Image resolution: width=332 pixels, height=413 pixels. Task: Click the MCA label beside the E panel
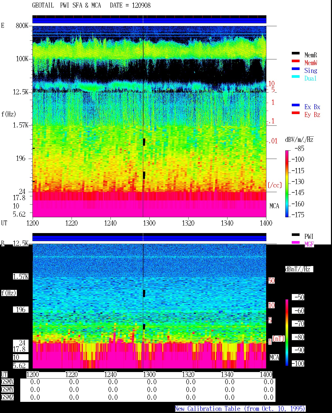(x=274, y=206)
